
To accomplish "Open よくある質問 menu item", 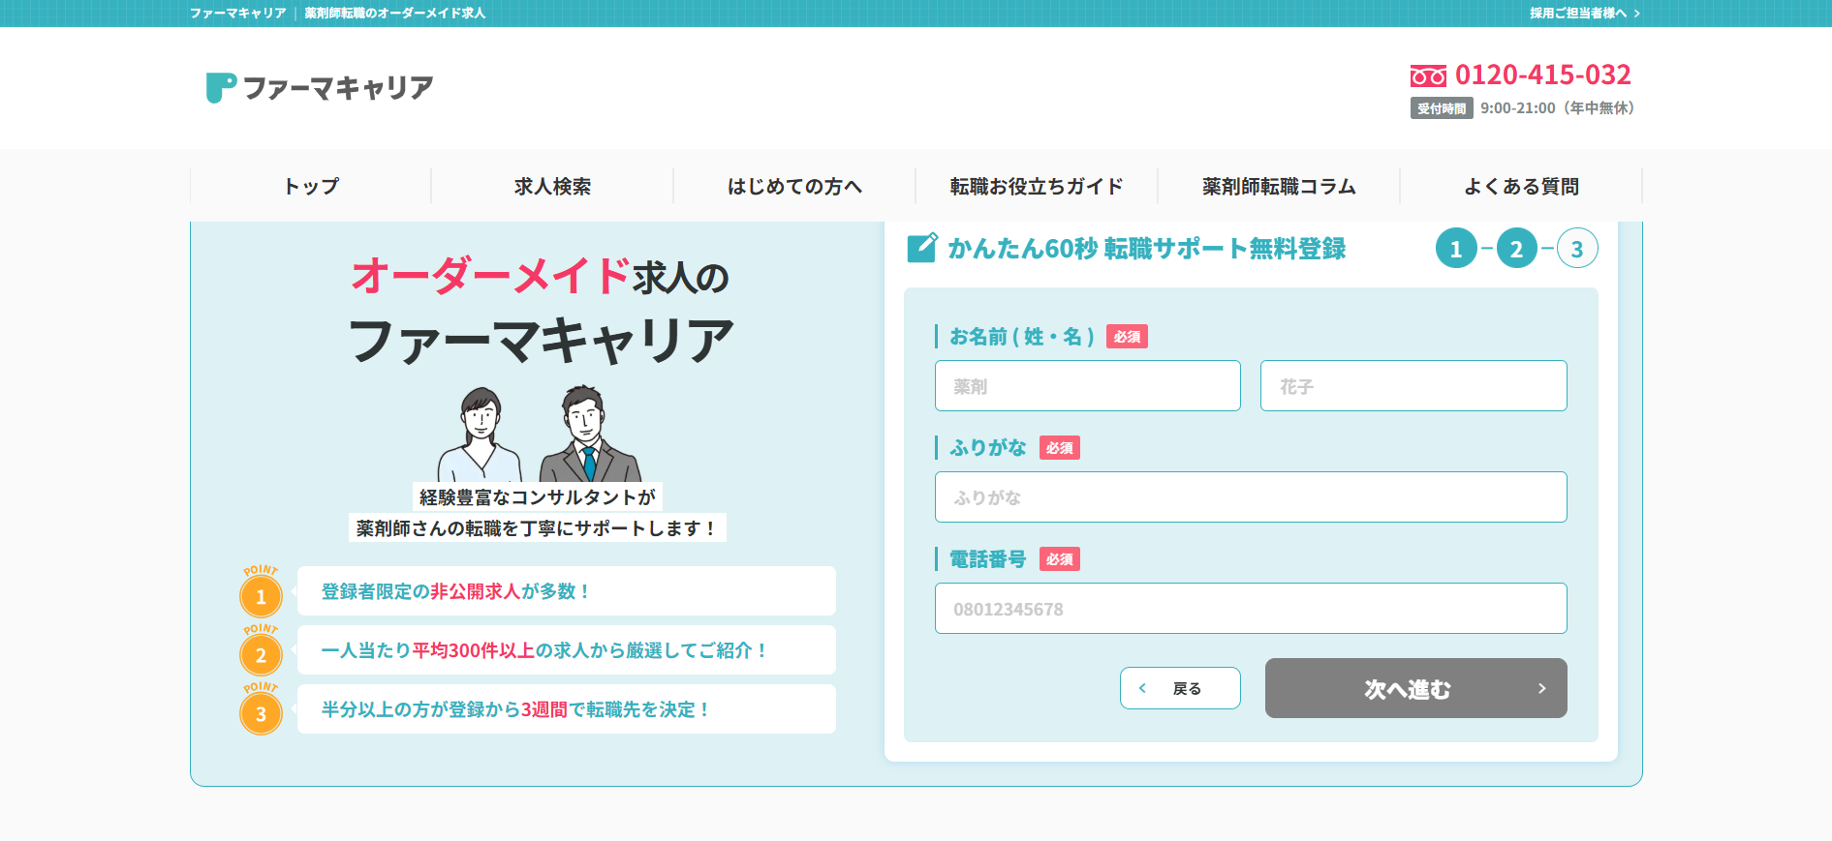I will point(1521,186).
